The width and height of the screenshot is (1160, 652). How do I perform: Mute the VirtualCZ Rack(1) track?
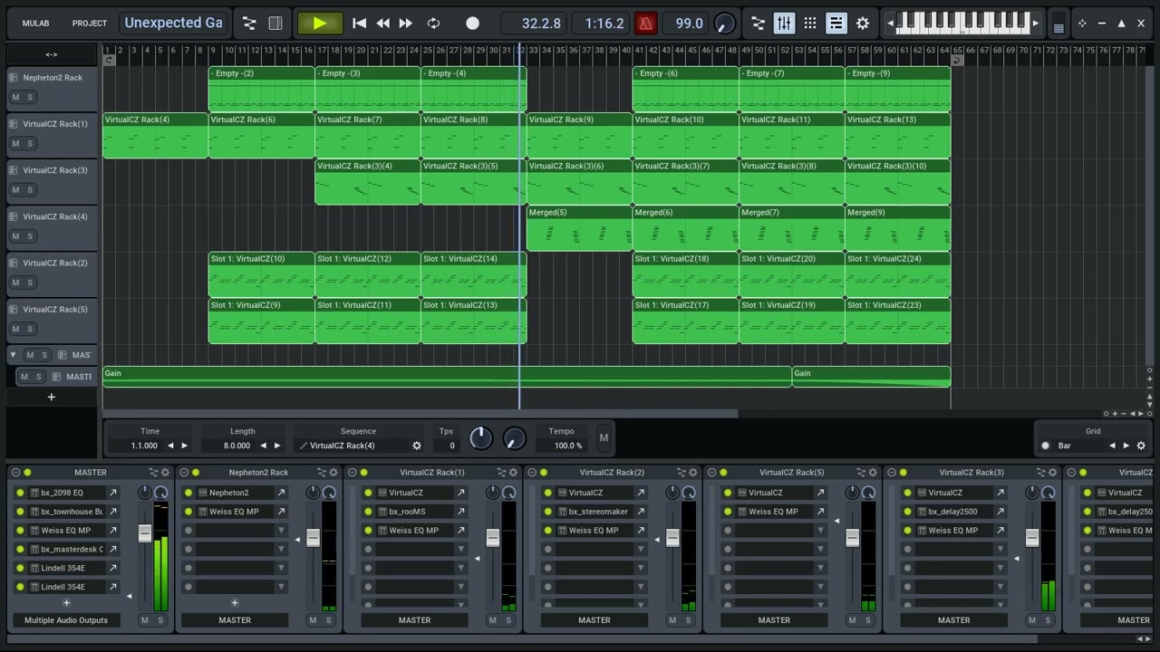click(x=15, y=143)
